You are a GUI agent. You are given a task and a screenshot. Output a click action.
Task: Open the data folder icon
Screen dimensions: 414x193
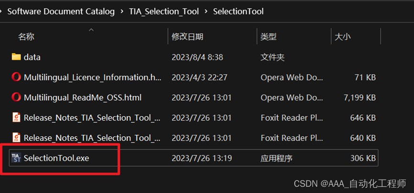16,57
